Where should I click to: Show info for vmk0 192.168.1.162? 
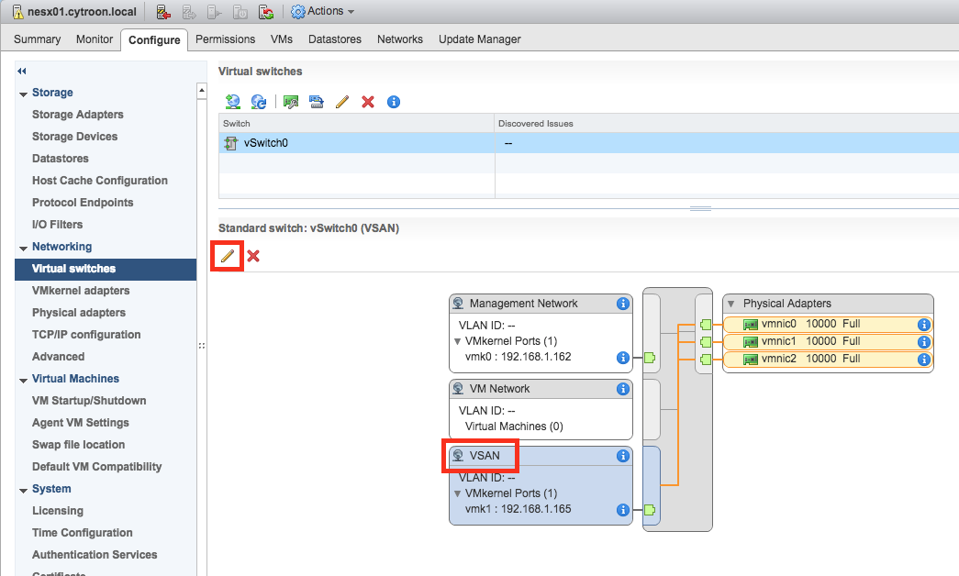click(x=622, y=357)
